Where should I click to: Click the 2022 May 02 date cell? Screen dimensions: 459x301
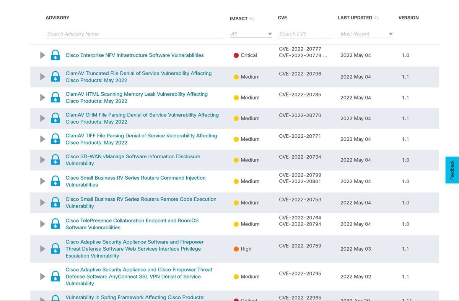(356, 277)
